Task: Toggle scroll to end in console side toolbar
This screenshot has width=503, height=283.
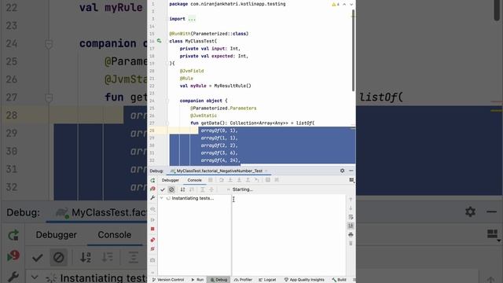Action: click(x=351, y=226)
